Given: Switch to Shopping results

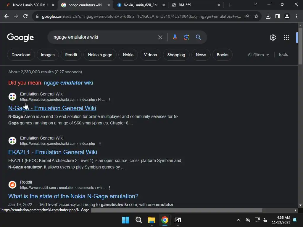Looking at the screenshot, I should pyautogui.click(x=176, y=55).
